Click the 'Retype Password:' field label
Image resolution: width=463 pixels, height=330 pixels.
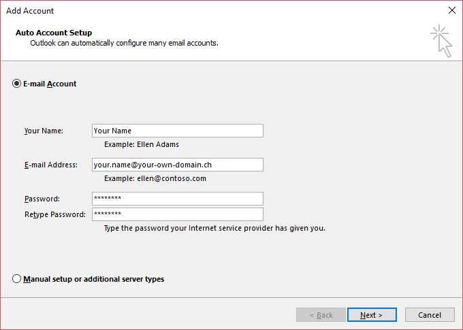click(x=55, y=214)
